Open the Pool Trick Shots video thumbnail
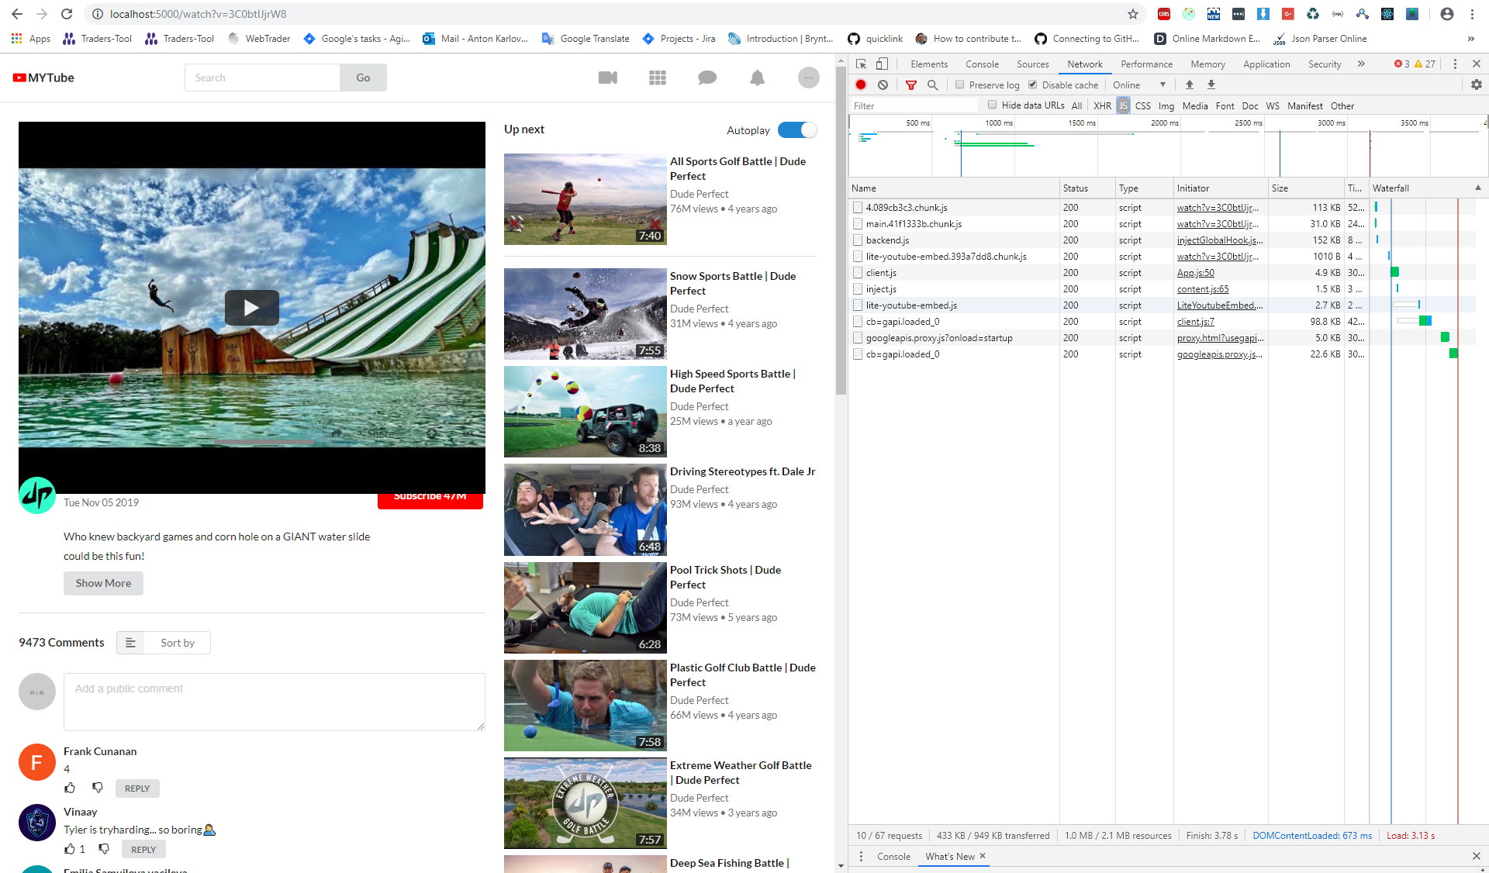1489x873 pixels. click(x=585, y=607)
